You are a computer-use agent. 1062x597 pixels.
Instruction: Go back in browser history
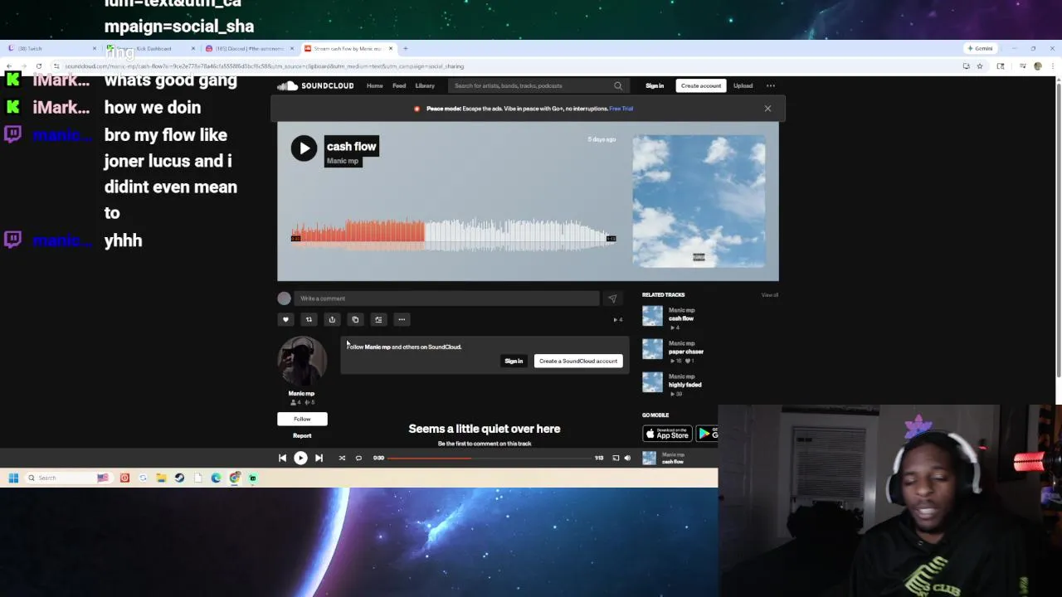(9, 66)
